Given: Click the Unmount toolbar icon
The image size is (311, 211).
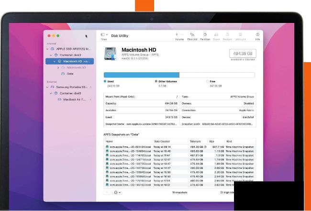Looking at the screenshot, I should click(241, 35).
